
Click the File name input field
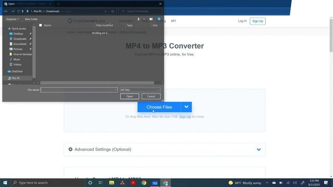point(79,90)
